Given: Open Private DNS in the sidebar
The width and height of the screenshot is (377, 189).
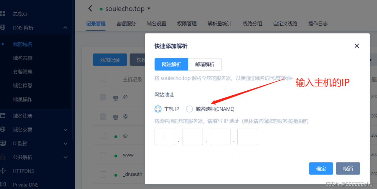Looking at the screenshot, I should click(x=26, y=185).
